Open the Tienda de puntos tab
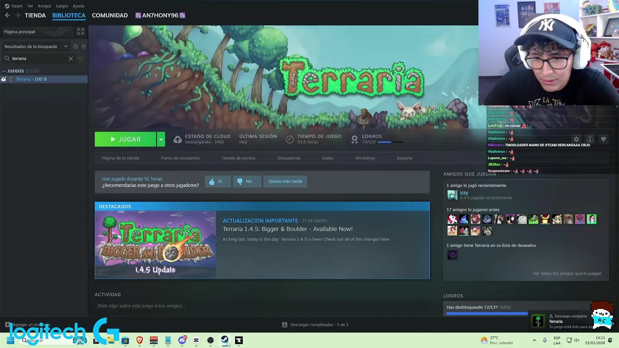This screenshot has height=348, width=619. click(x=238, y=158)
